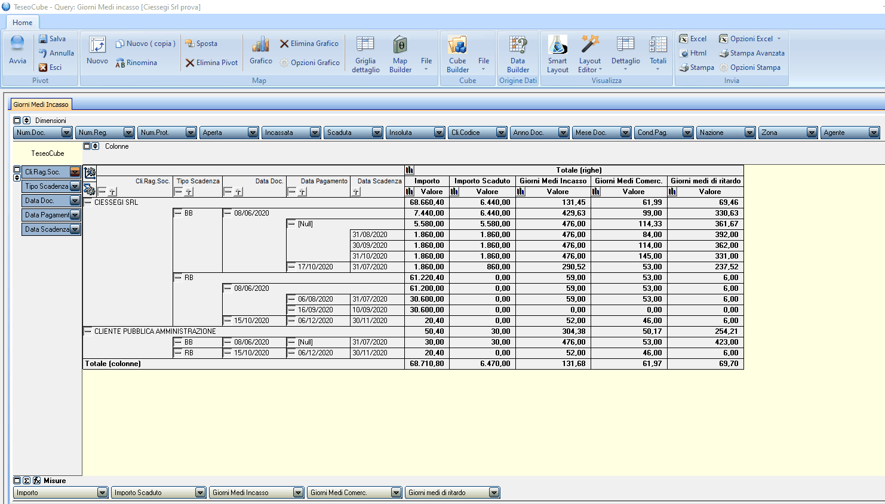Collapse the 17/10/2020 payment date node
Viewport: 885px width, 504px height.
(x=291, y=267)
